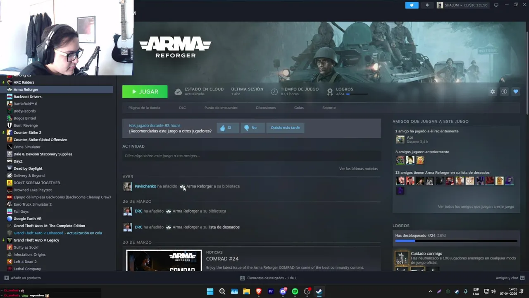
Task: Open the notifications bell icon
Action: click(x=427, y=5)
